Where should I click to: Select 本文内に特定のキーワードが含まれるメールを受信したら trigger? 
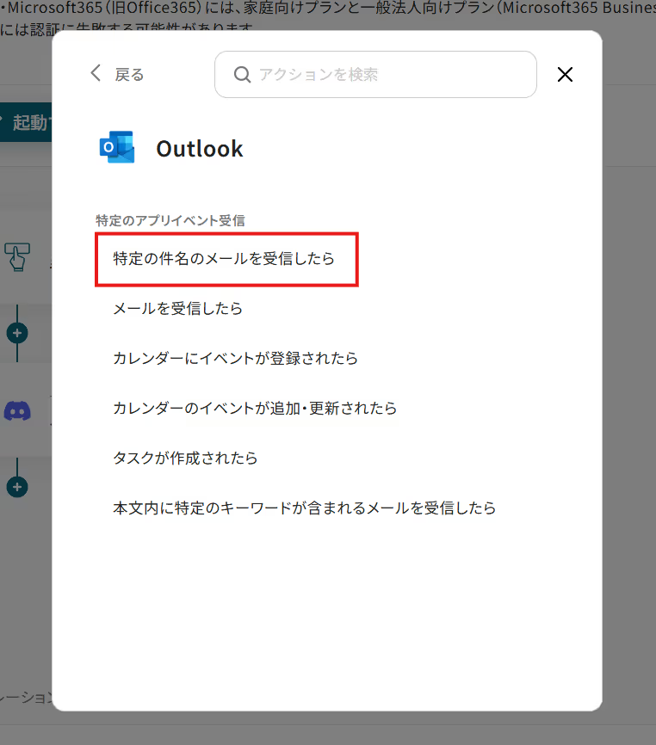click(x=304, y=508)
